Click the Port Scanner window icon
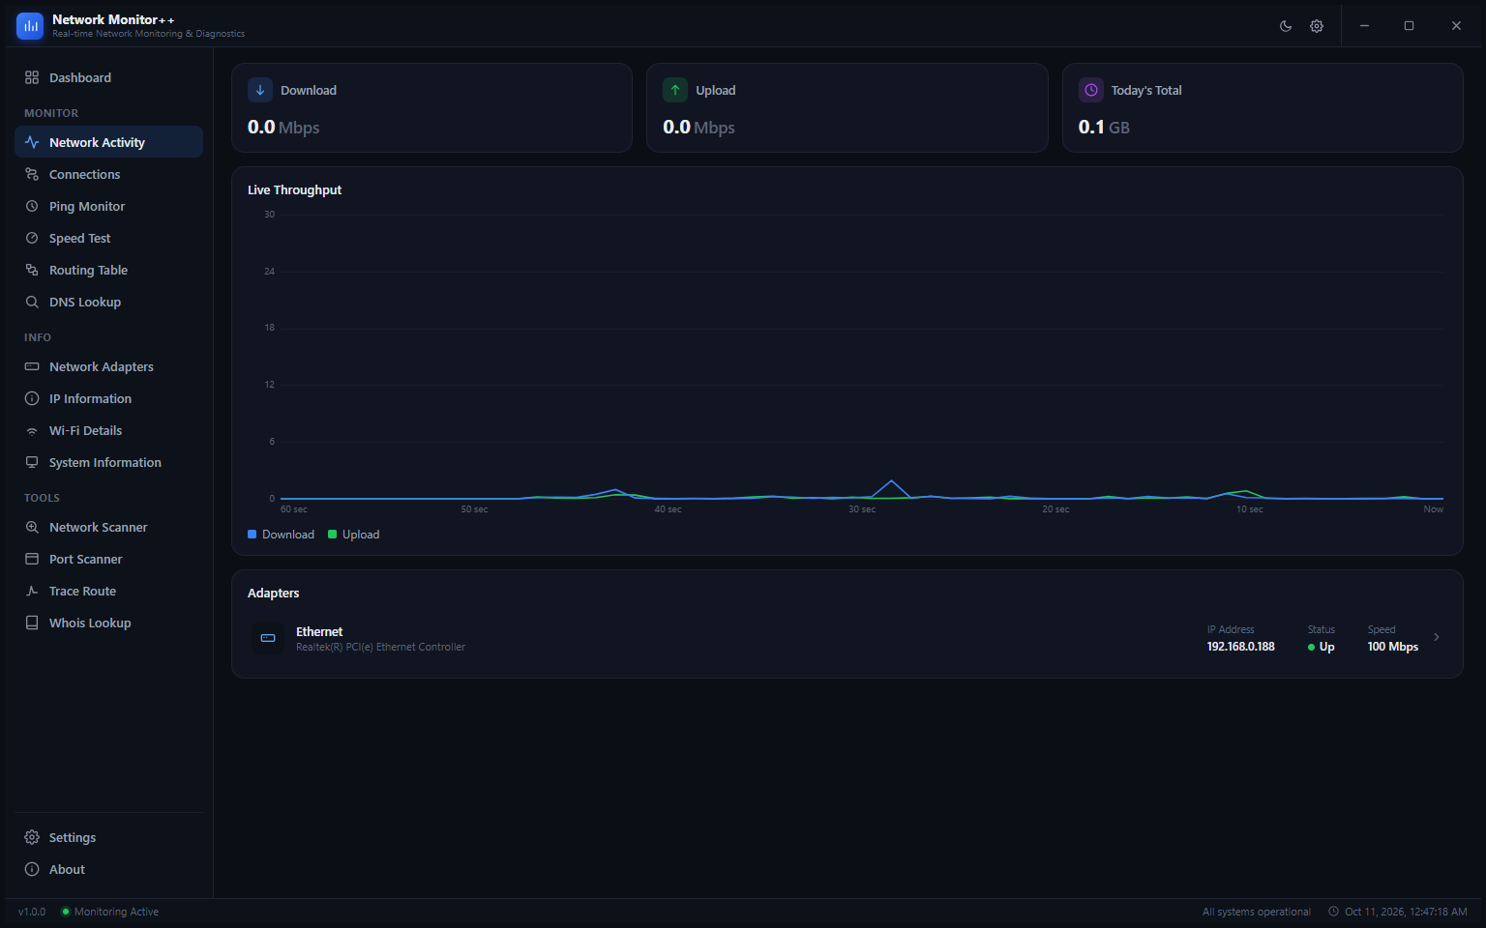This screenshot has height=928, width=1486. pyautogui.click(x=32, y=559)
